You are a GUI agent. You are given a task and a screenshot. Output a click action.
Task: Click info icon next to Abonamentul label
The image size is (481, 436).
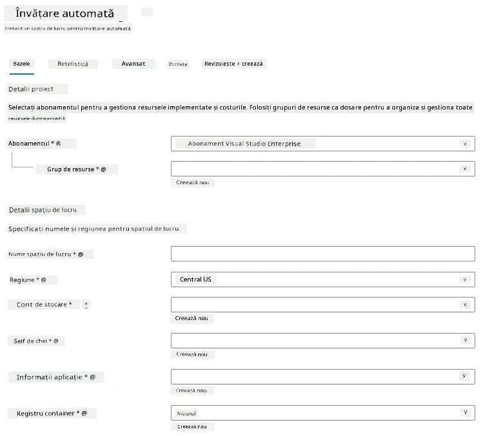(x=58, y=144)
